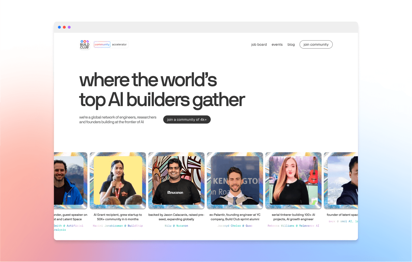The width and height of the screenshot is (412, 262).
Task: Click the red window dot
Action: tap(64, 27)
